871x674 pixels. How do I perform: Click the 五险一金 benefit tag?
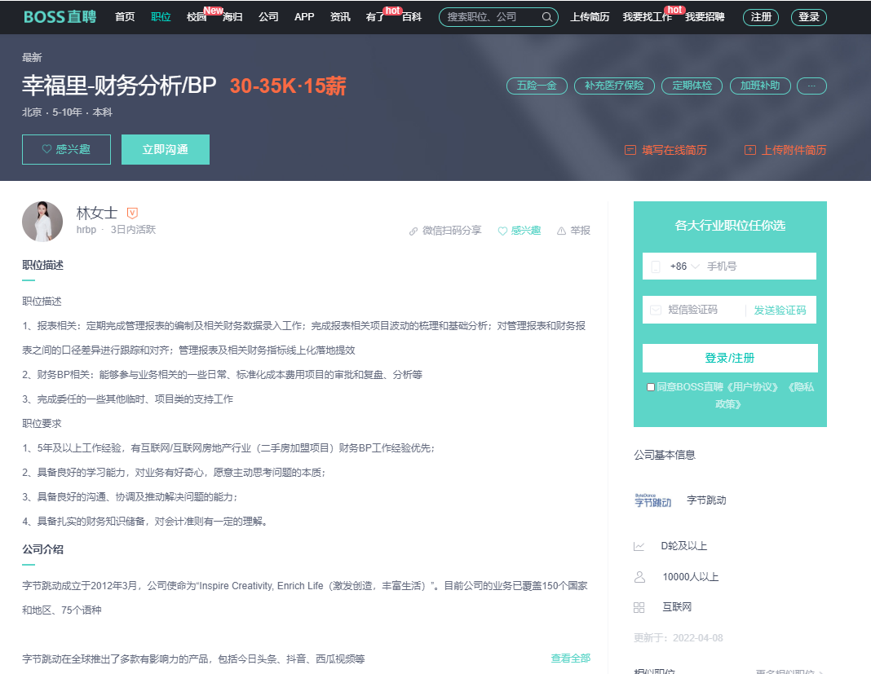(x=537, y=86)
